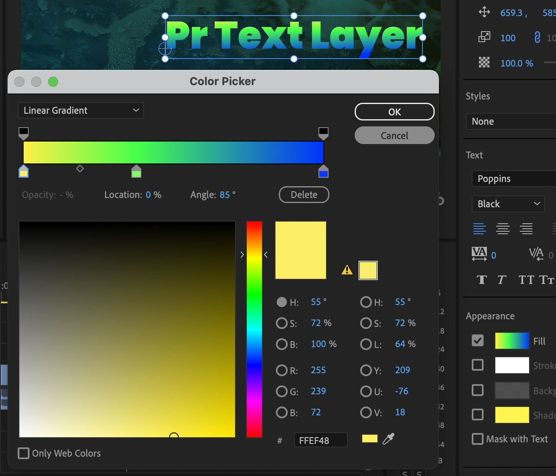Pick a color with the eyedropper tool

[388, 439]
